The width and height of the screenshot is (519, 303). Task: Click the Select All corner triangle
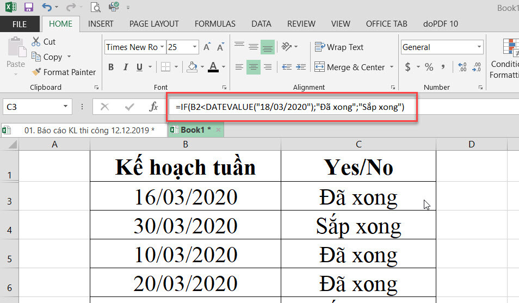point(13,144)
